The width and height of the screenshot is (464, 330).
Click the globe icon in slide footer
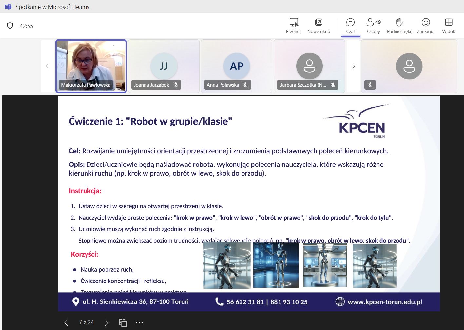coord(340,301)
